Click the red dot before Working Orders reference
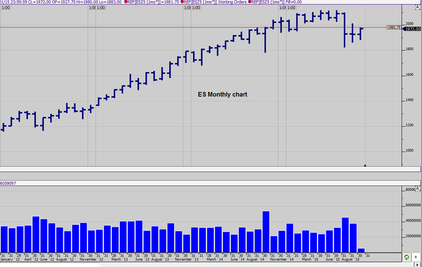The width and height of the screenshot is (422, 267). [x=182, y=2]
